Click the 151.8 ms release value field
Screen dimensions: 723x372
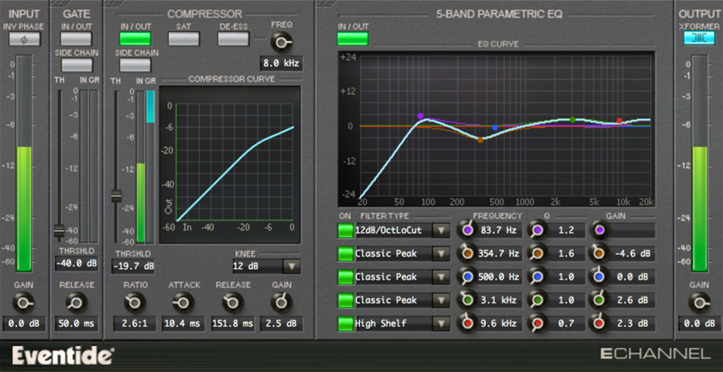point(232,324)
